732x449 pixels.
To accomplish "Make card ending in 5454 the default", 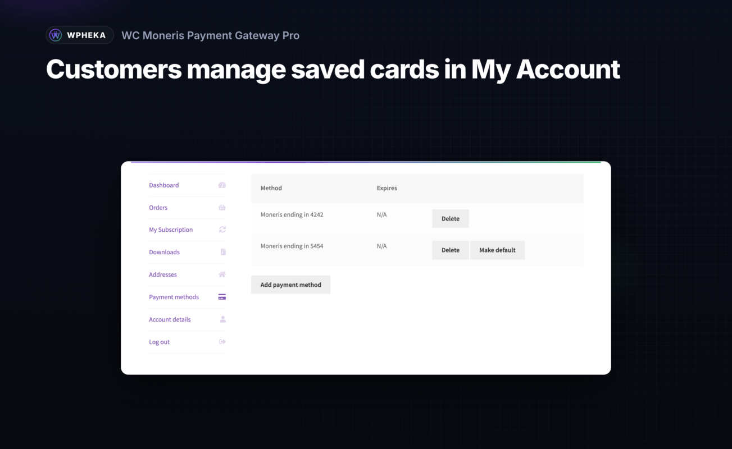I will coord(498,250).
